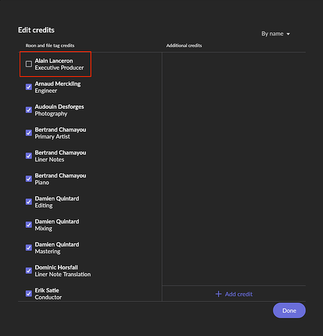Click the plus icon beside Add credit
Image resolution: width=323 pixels, height=336 pixels.
(219, 294)
